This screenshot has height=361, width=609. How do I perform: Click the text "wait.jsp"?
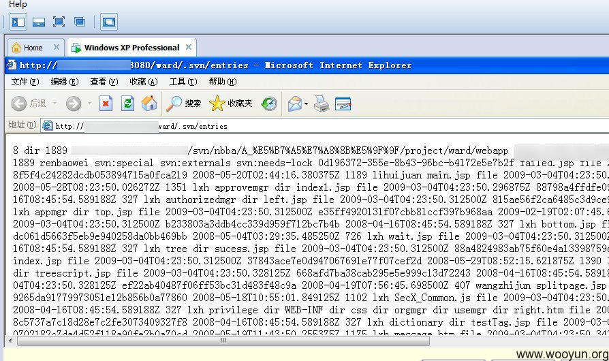point(411,236)
